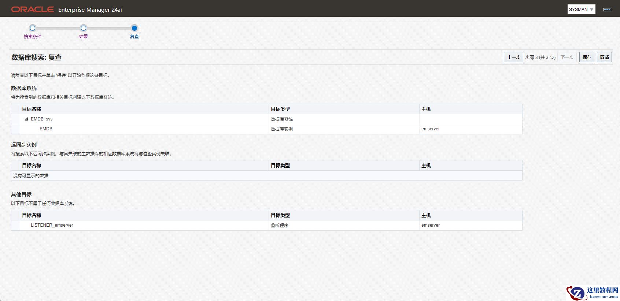The height and width of the screenshot is (301, 620).
Task: Click the 搜索条件 step circle
Action: click(x=33, y=28)
